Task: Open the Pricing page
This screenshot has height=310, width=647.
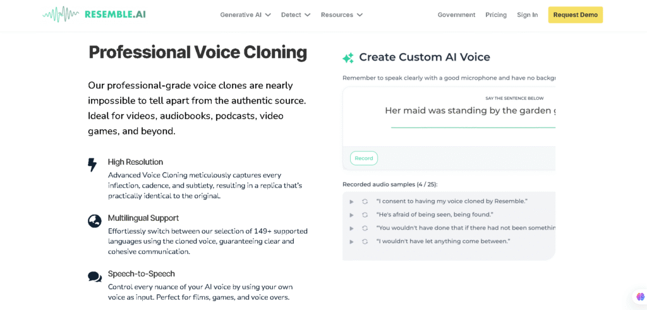Action: click(x=496, y=15)
